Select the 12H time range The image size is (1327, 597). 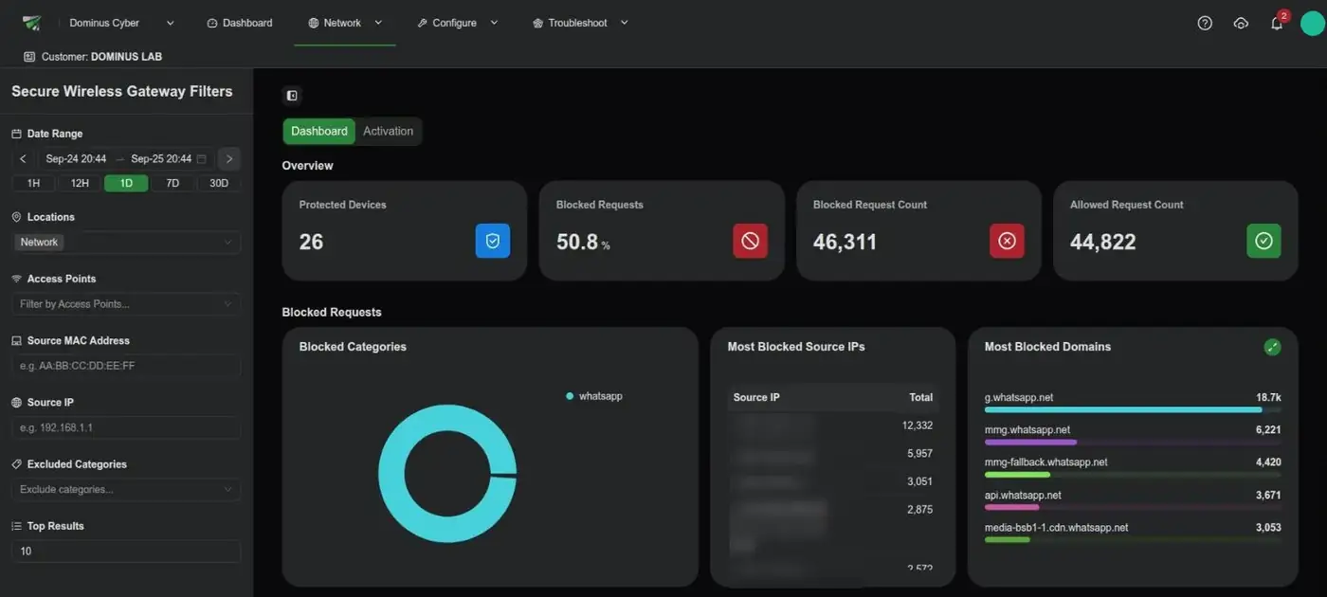pyautogui.click(x=80, y=183)
